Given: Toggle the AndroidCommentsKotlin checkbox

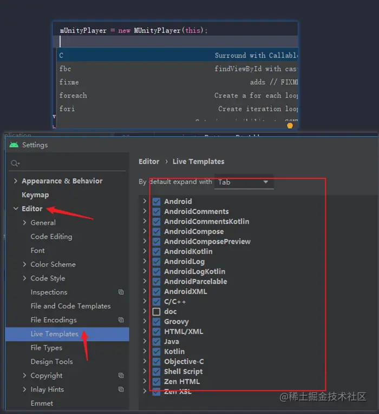Looking at the screenshot, I should (156, 222).
